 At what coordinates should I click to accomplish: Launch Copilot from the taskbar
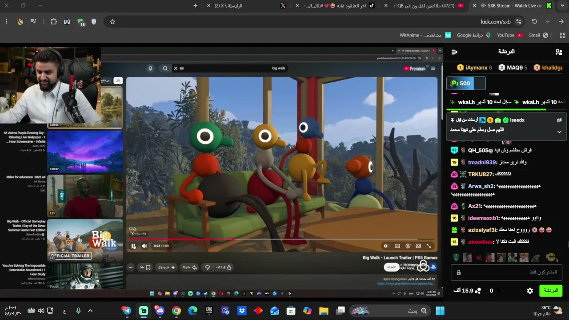coord(307,311)
